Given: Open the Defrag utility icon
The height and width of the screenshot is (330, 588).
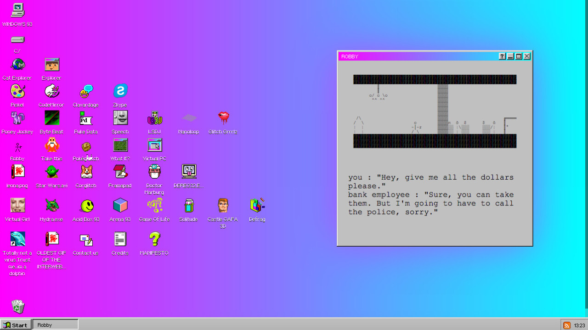Looking at the screenshot, I should pos(257,206).
